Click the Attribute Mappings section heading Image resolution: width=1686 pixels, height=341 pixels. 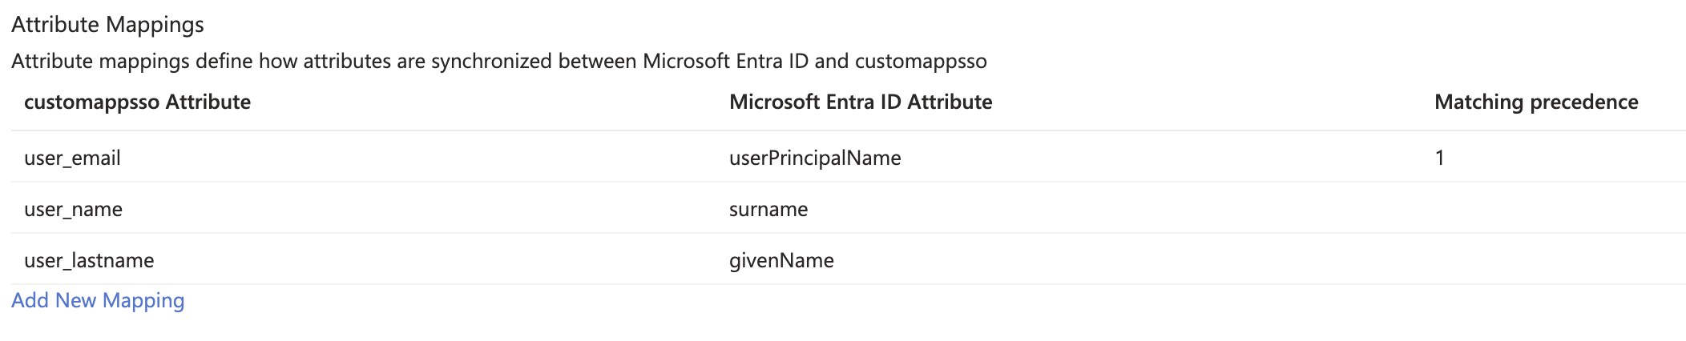pos(107,25)
